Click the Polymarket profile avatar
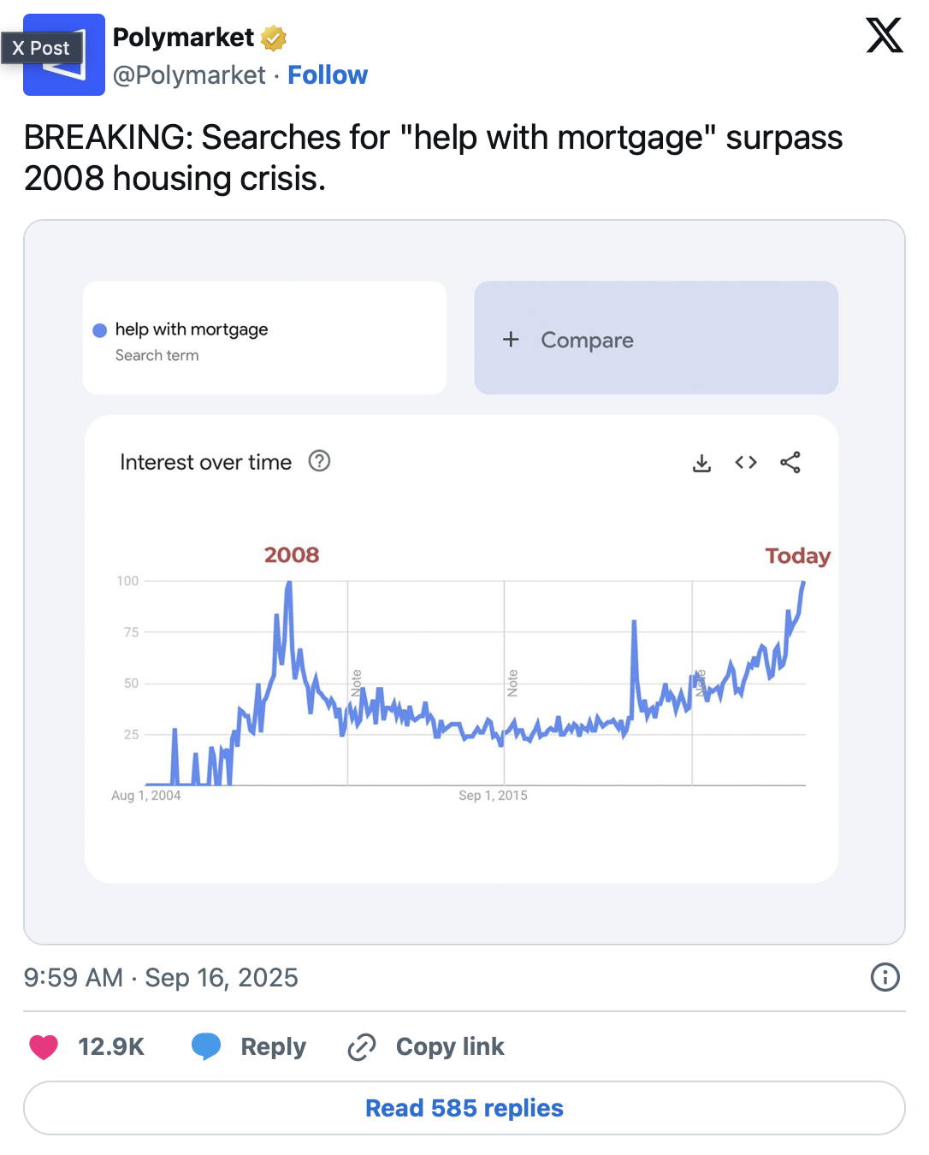This screenshot has height=1155, width=929. (x=65, y=56)
